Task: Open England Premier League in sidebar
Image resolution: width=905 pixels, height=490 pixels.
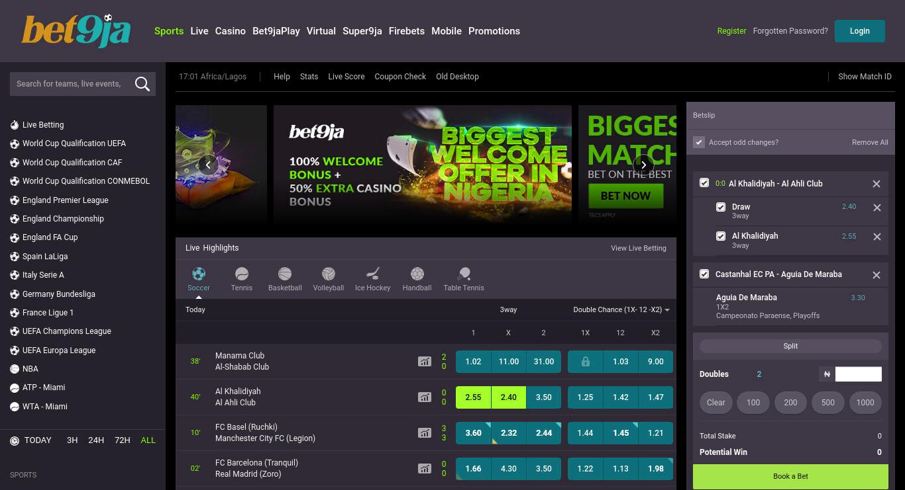Action: click(65, 200)
